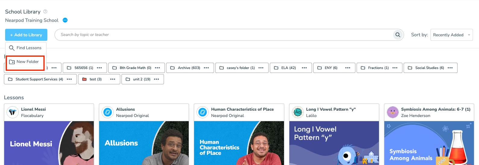
Task: Open the three-dot menu for the Archive folder
Action: click(x=206, y=68)
